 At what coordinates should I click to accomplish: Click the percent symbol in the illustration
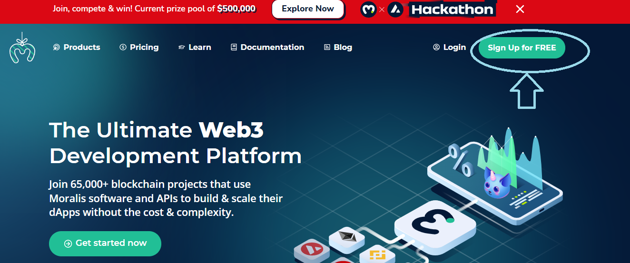[x=460, y=160]
